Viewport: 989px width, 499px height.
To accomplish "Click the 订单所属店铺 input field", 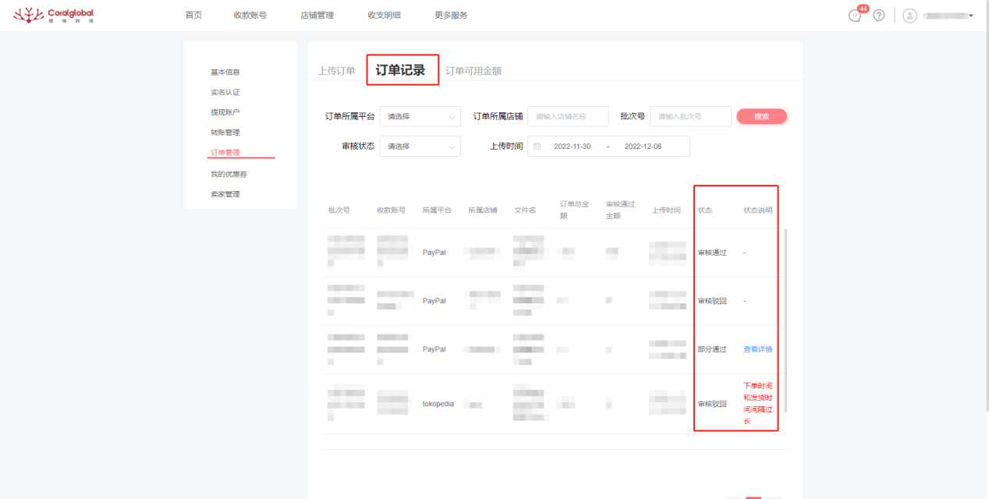I will (569, 116).
